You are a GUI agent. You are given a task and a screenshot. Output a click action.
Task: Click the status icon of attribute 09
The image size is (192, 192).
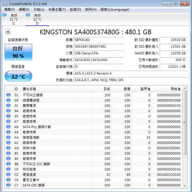coord(8,100)
